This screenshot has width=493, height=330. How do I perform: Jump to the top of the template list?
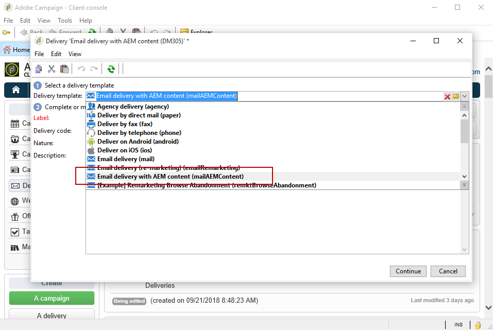coord(464,107)
